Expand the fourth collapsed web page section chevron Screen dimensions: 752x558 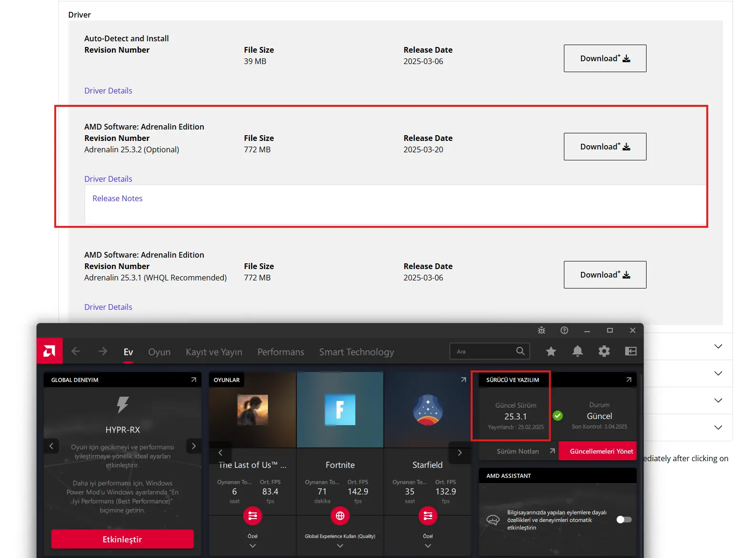pos(718,428)
